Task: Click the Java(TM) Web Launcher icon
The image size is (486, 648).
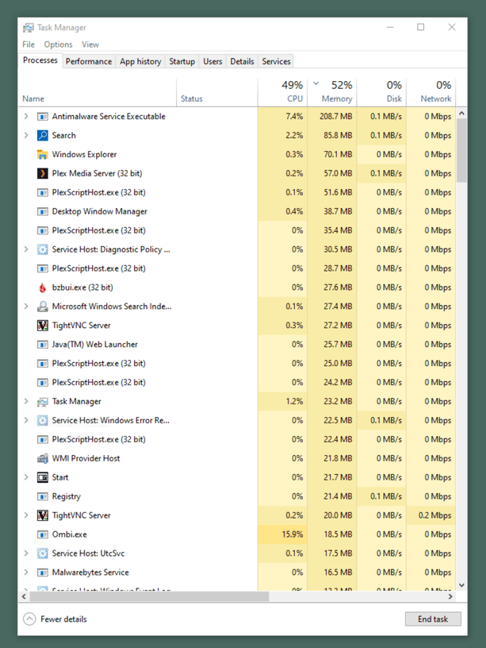Action: 43,345
